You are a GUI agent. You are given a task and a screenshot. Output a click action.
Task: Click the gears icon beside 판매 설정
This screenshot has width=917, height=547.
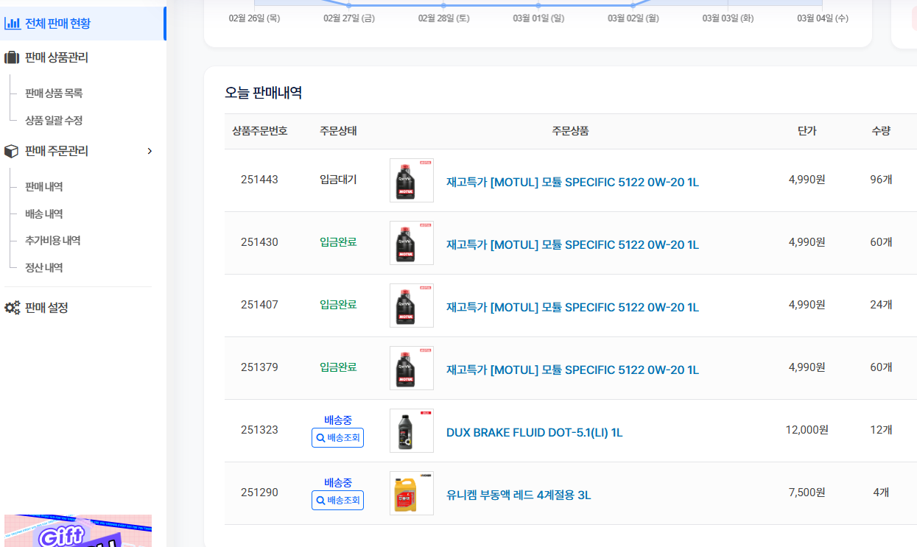click(12, 308)
